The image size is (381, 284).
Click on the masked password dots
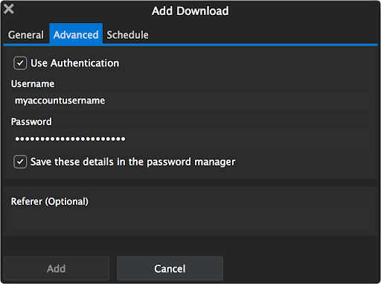[x=70, y=139]
